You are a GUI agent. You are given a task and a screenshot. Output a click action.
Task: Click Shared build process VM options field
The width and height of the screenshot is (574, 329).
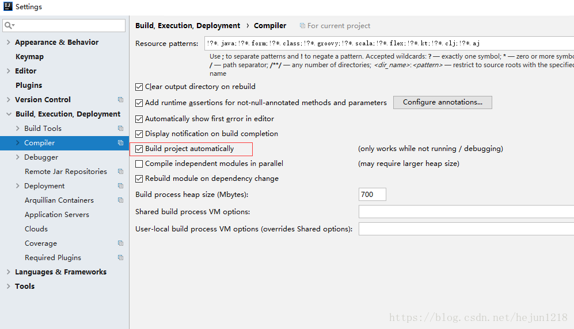coord(466,212)
